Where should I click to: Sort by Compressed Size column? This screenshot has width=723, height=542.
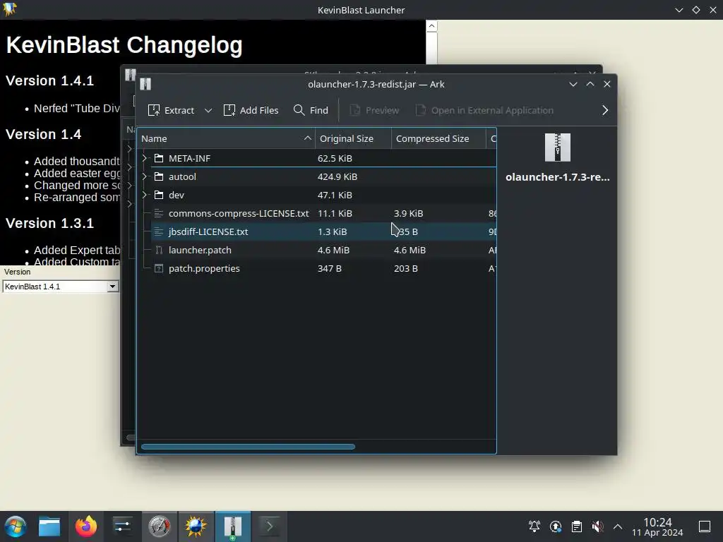pos(438,139)
